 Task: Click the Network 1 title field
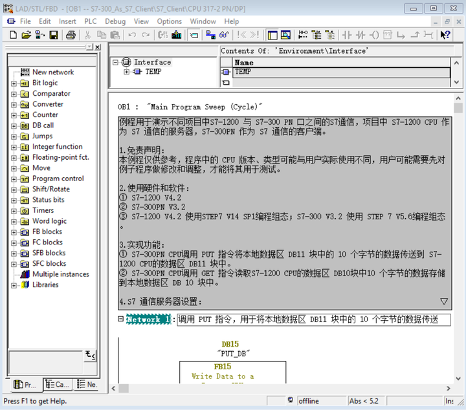[314, 319]
